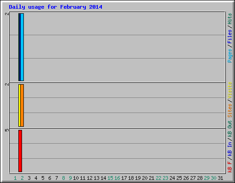Click day label 19 on the date axis
Viewport: 235px width, 183px height.
(x=138, y=178)
